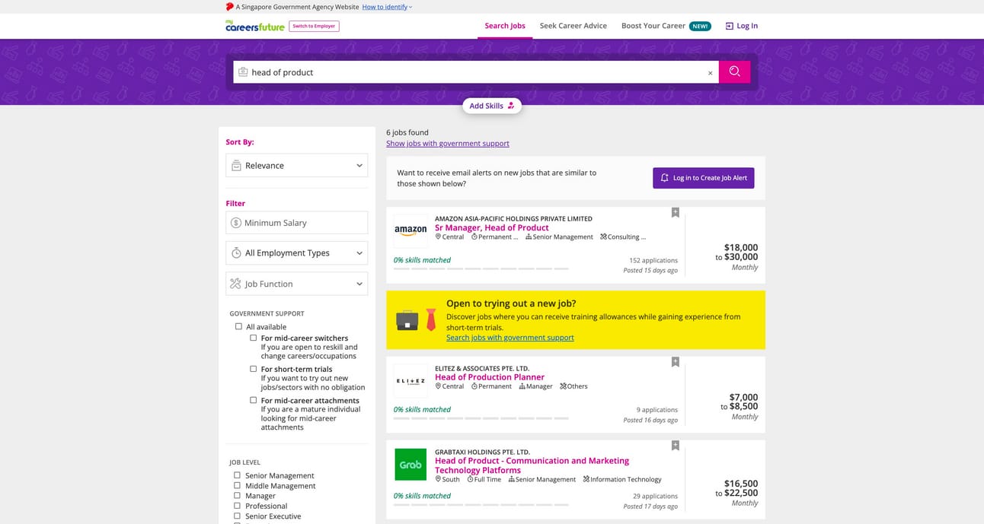
Task: Check the Professional job level box
Action: [x=237, y=506]
